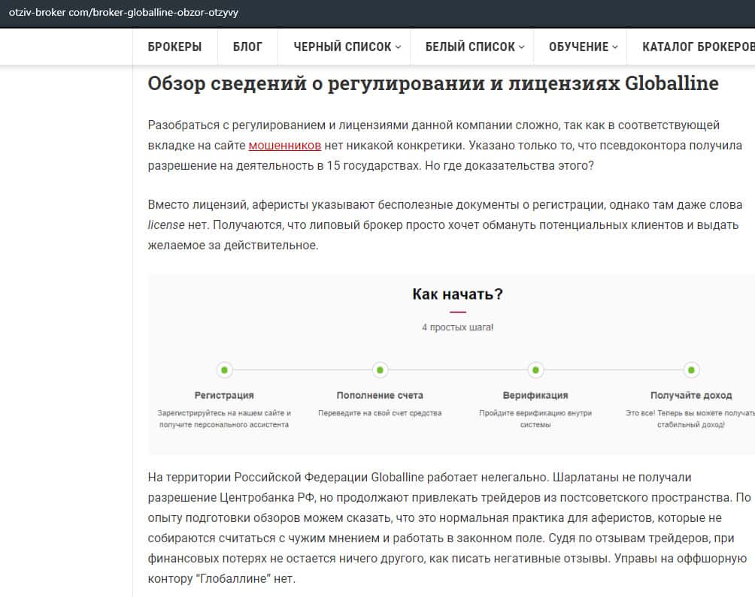Open the БЛОГ menu item
The width and height of the screenshot is (755, 597).
click(247, 47)
